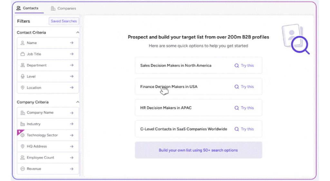Click the chart icon beside Industry
The width and height of the screenshot is (330, 181).
23,124
